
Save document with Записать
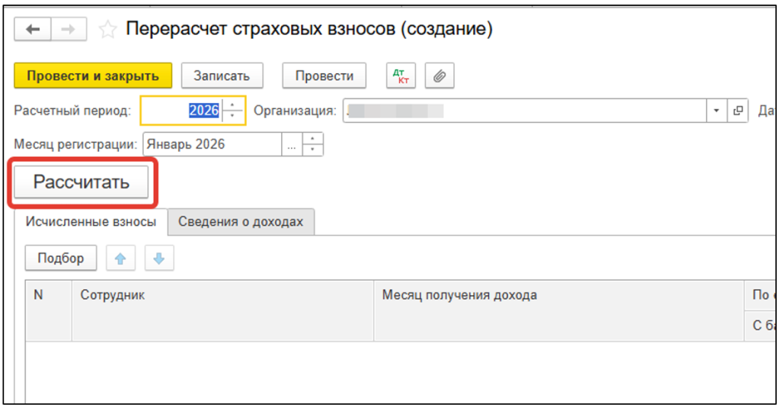(x=222, y=75)
